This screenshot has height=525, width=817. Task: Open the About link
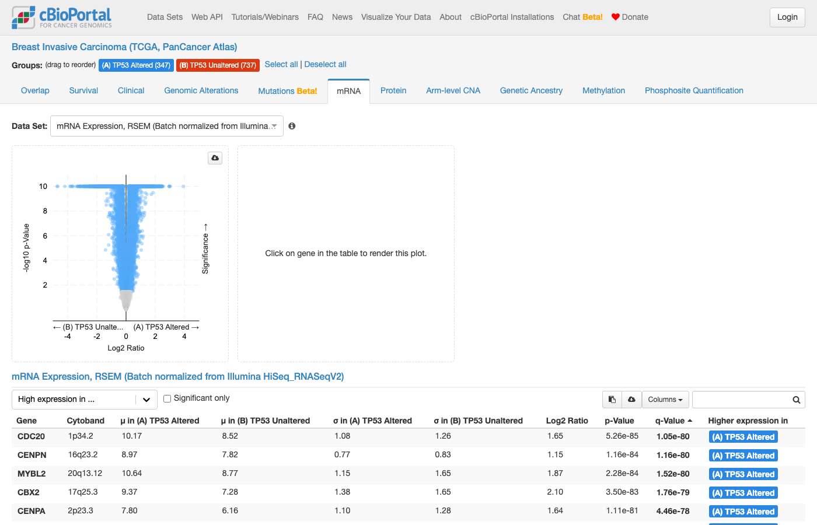pyautogui.click(x=451, y=17)
